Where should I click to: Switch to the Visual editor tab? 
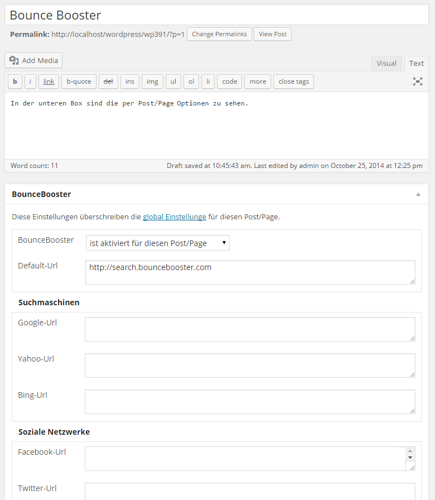click(x=386, y=64)
